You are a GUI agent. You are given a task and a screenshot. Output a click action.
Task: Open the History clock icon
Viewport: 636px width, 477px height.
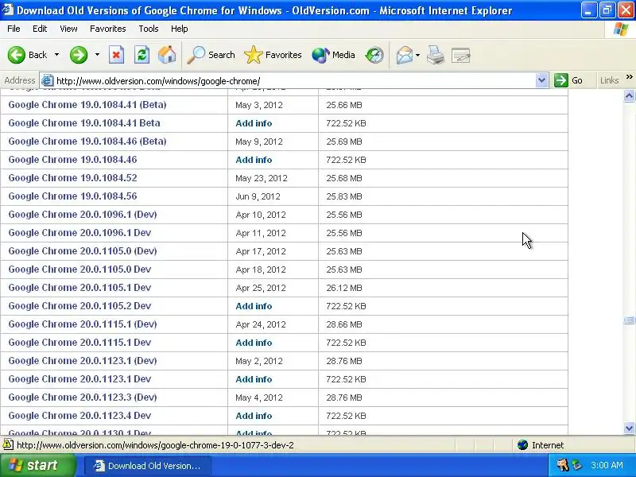pos(374,55)
